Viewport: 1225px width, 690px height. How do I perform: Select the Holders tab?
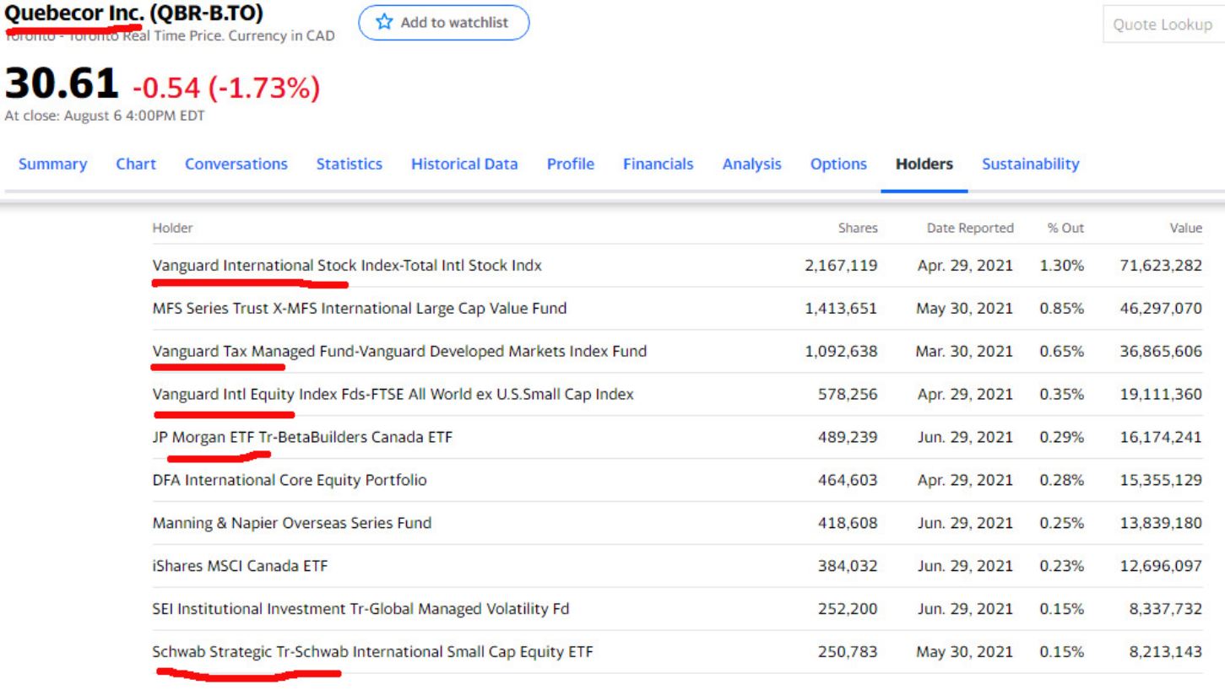click(924, 164)
